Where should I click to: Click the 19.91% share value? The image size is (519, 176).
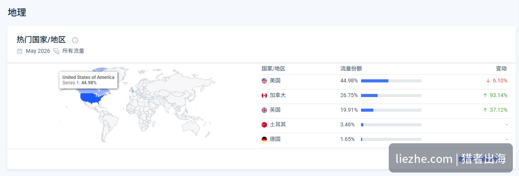tap(349, 110)
